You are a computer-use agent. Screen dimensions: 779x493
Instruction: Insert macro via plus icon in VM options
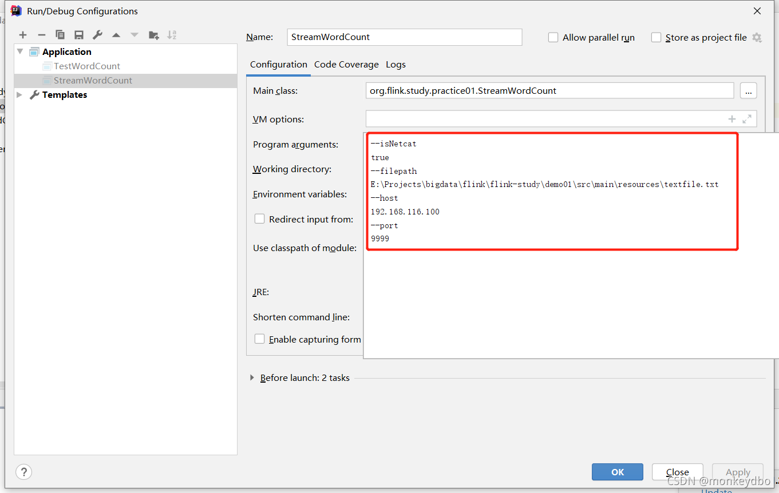tap(731, 119)
